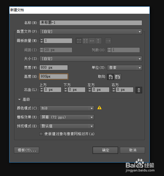Click the 取消 cancel button
This screenshot has width=164, height=176.
[132, 150]
